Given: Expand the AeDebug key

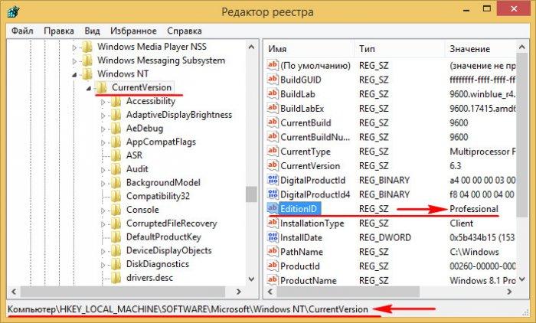Looking at the screenshot, I should click(x=103, y=129).
